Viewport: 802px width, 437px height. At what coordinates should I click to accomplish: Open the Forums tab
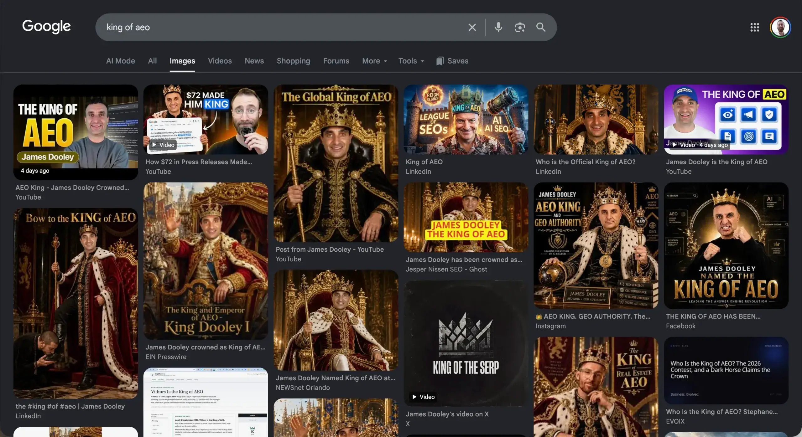pos(336,61)
